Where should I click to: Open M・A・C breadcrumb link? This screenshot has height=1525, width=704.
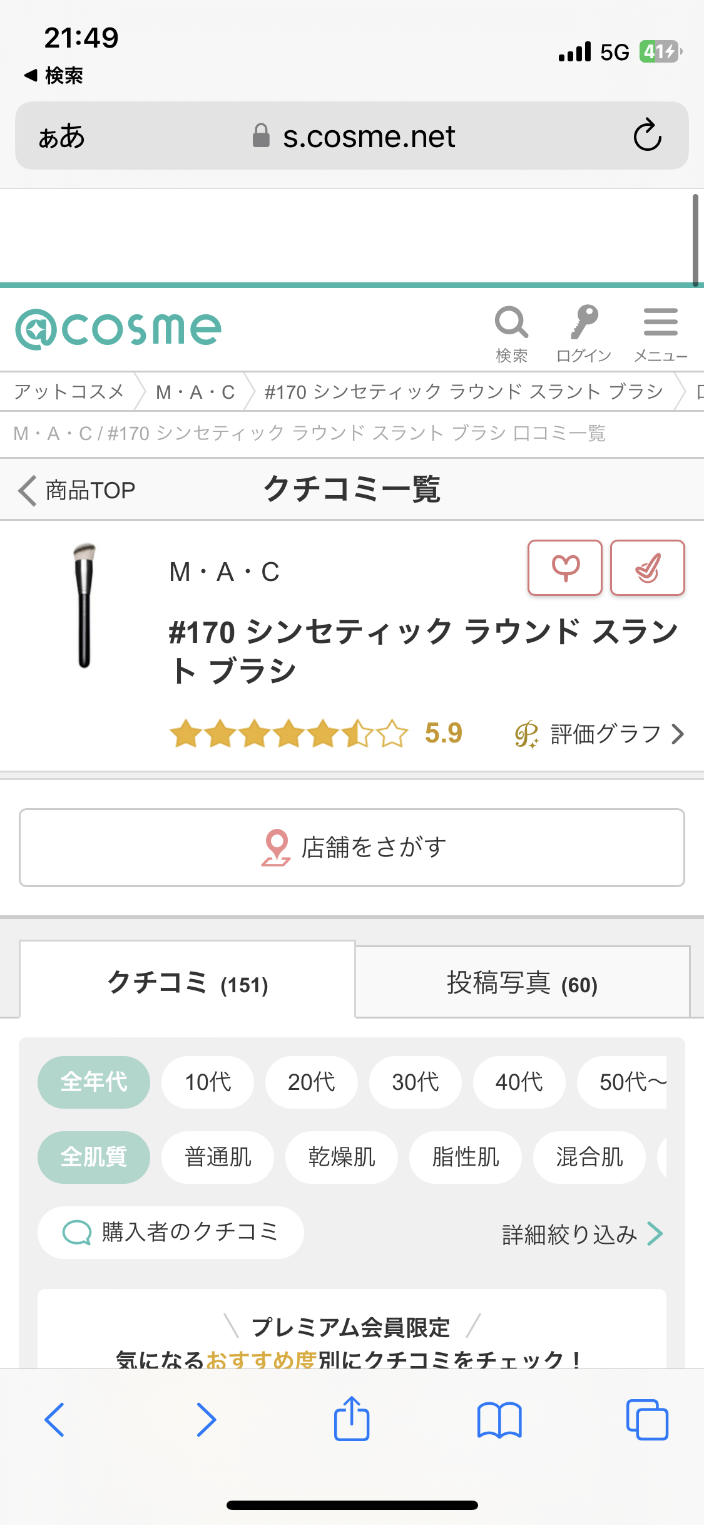pyautogui.click(x=195, y=392)
